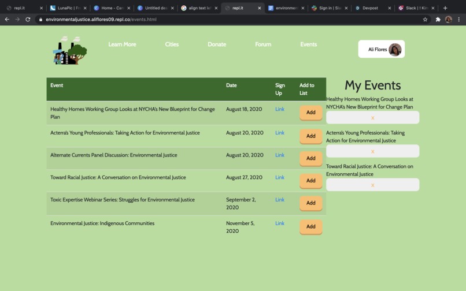Click the browser forward arrow
The height and width of the screenshot is (291, 466).
point(17,19)
